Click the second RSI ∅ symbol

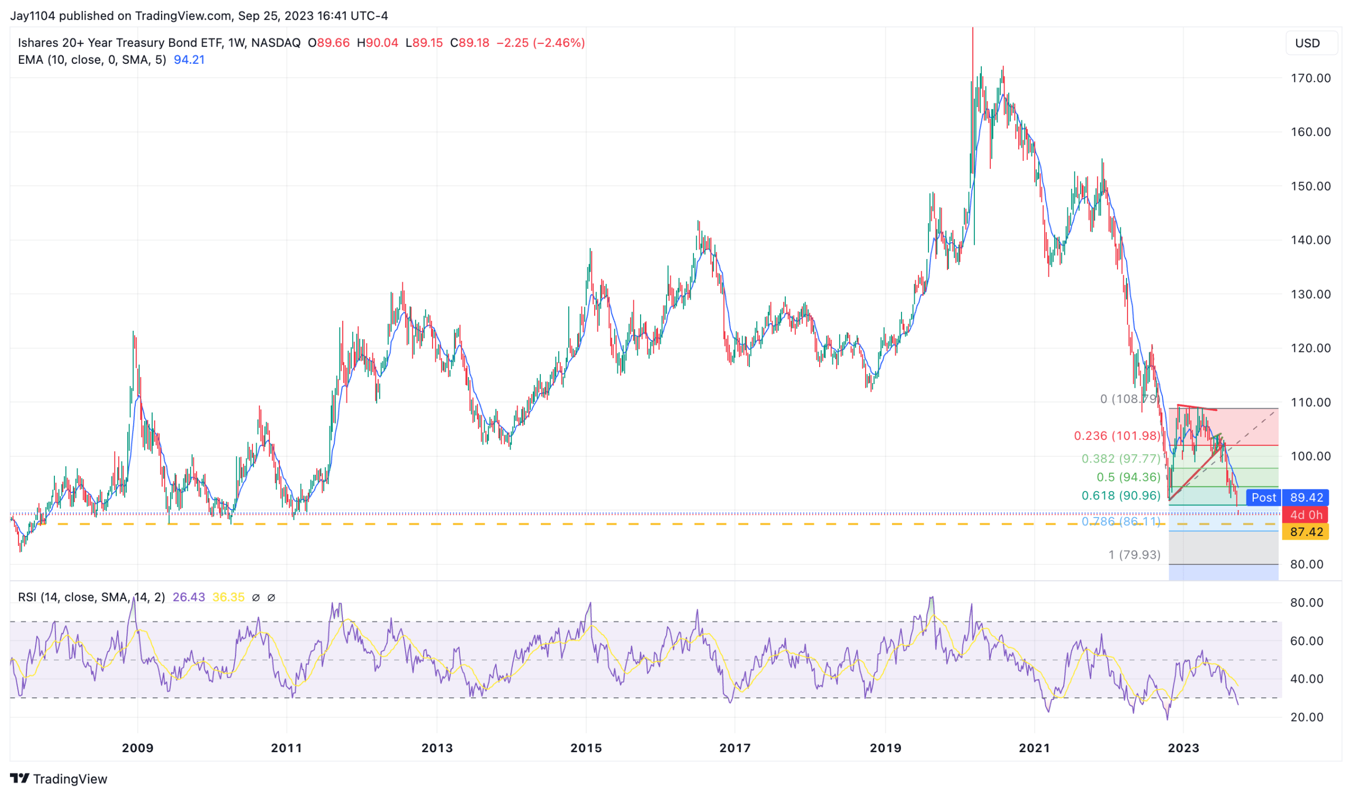pyautogui.click(x=271, y=597)
